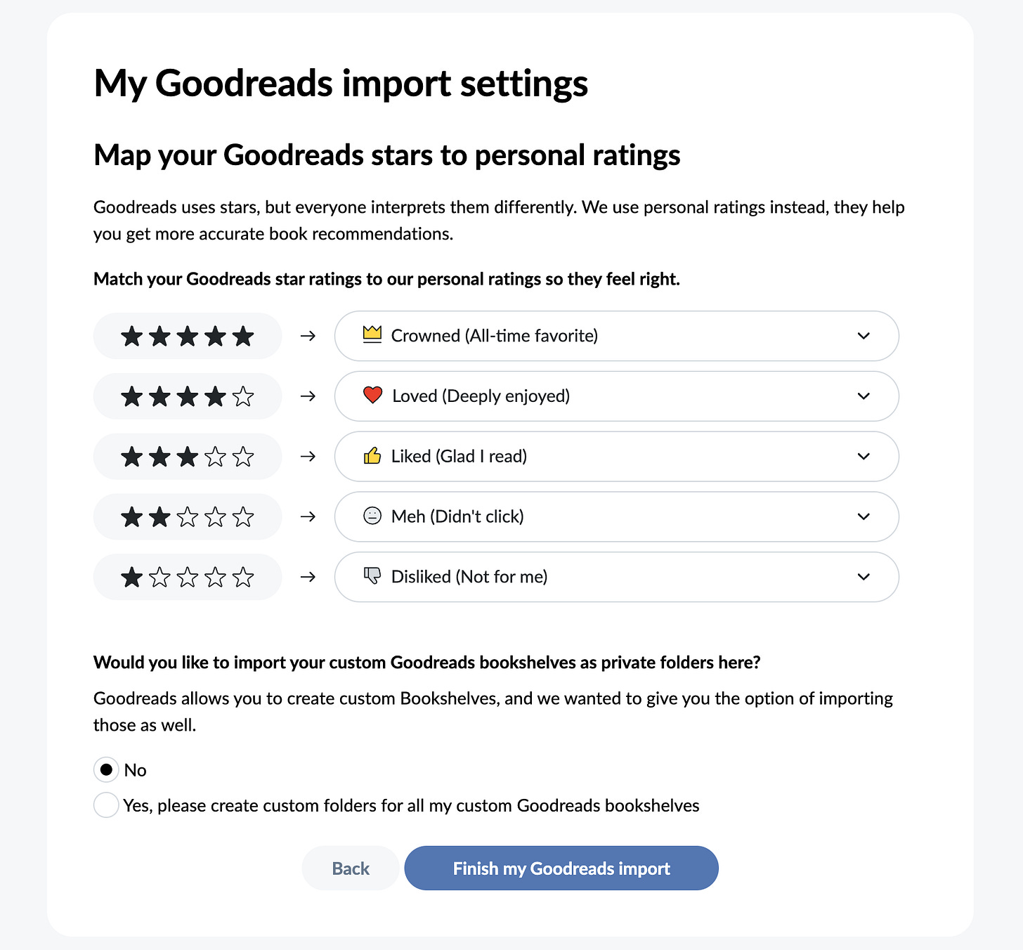Expand the Disliked (Not for me) chevron
Screen dimensions: 1023x950
coord(864,577)
